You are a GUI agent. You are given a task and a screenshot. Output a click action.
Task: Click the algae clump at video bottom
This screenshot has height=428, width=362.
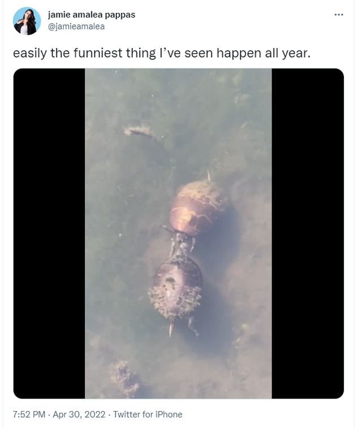(x=125, y=379)
